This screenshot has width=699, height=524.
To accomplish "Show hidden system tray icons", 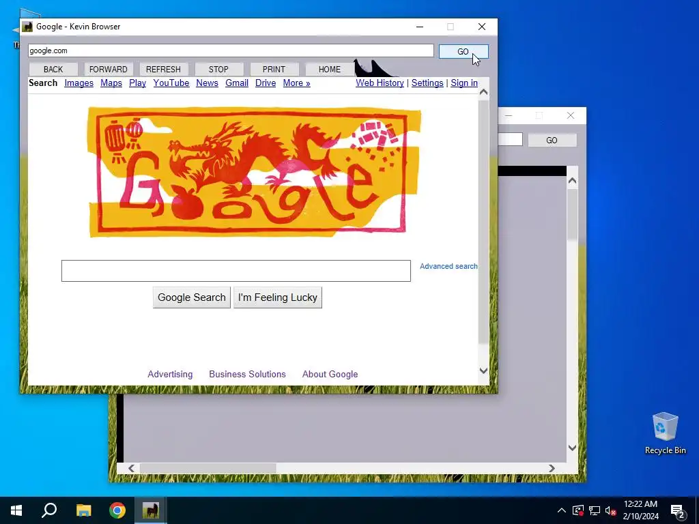I will click(562, 510).
